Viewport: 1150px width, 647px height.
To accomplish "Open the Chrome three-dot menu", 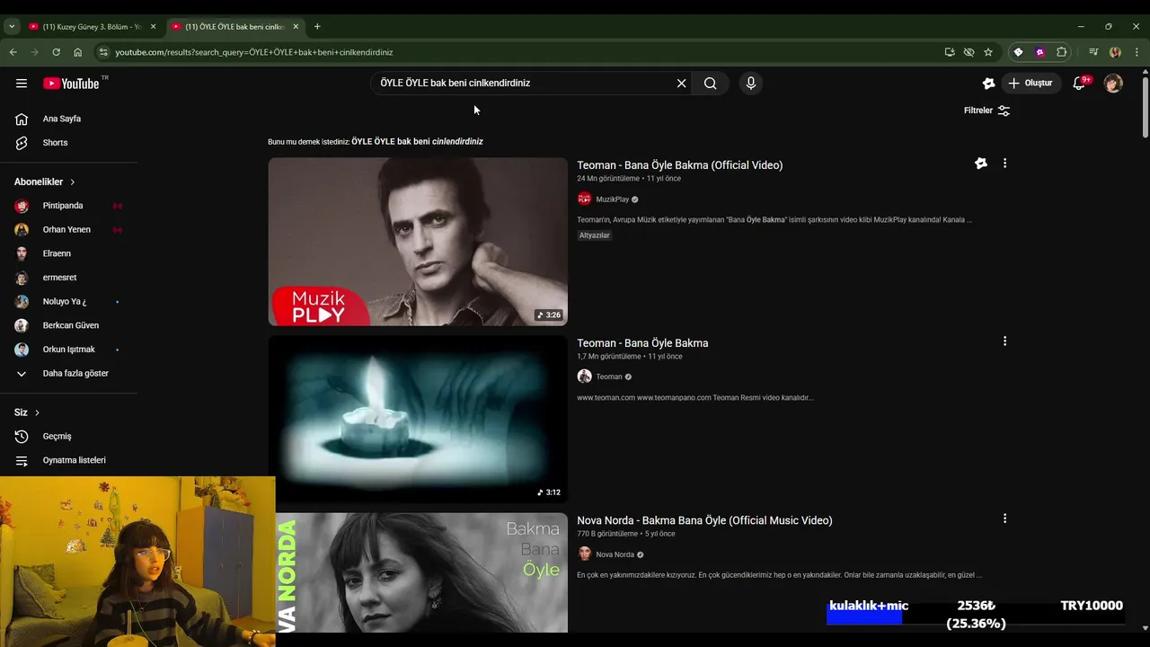I will (1137, 52).
